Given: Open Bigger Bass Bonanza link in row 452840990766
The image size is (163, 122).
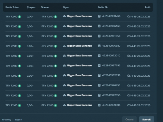Looking at the screenshot, I should coord(80,16).
